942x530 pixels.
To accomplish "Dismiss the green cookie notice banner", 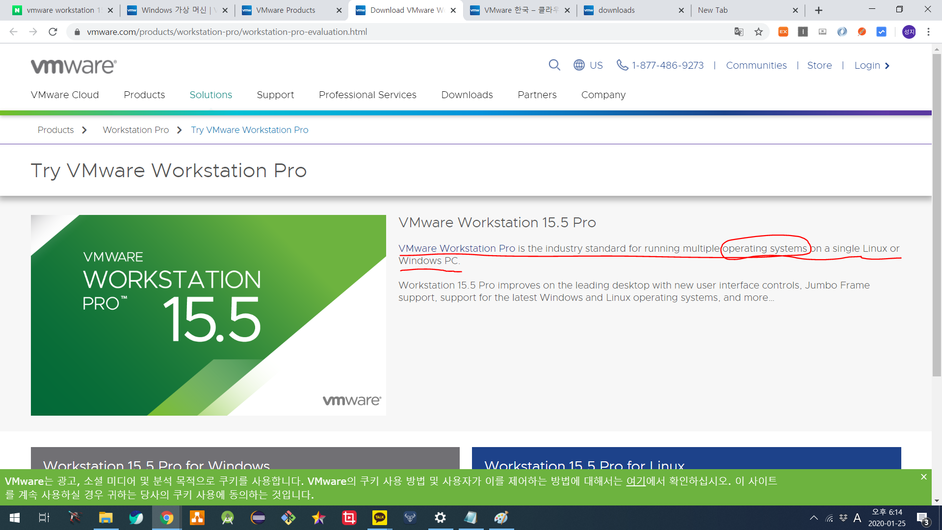I will [924, 477].
